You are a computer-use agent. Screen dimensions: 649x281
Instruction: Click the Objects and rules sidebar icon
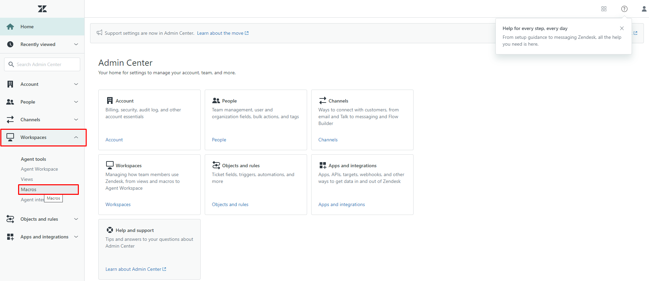pos(10,219)
